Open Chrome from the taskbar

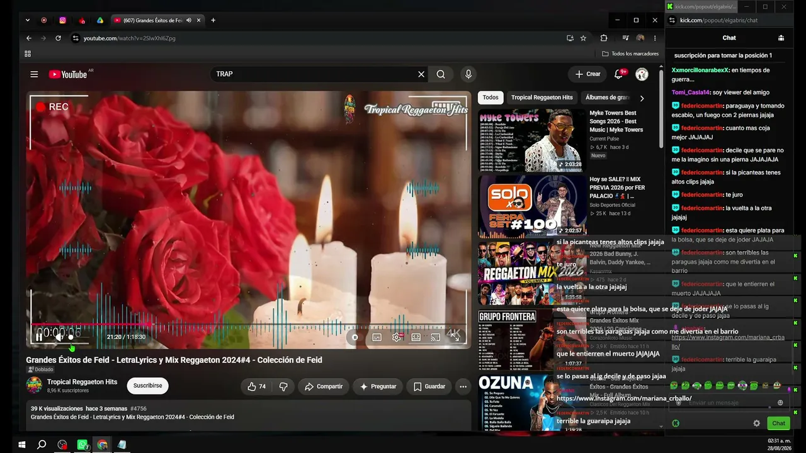click(103, 445)
